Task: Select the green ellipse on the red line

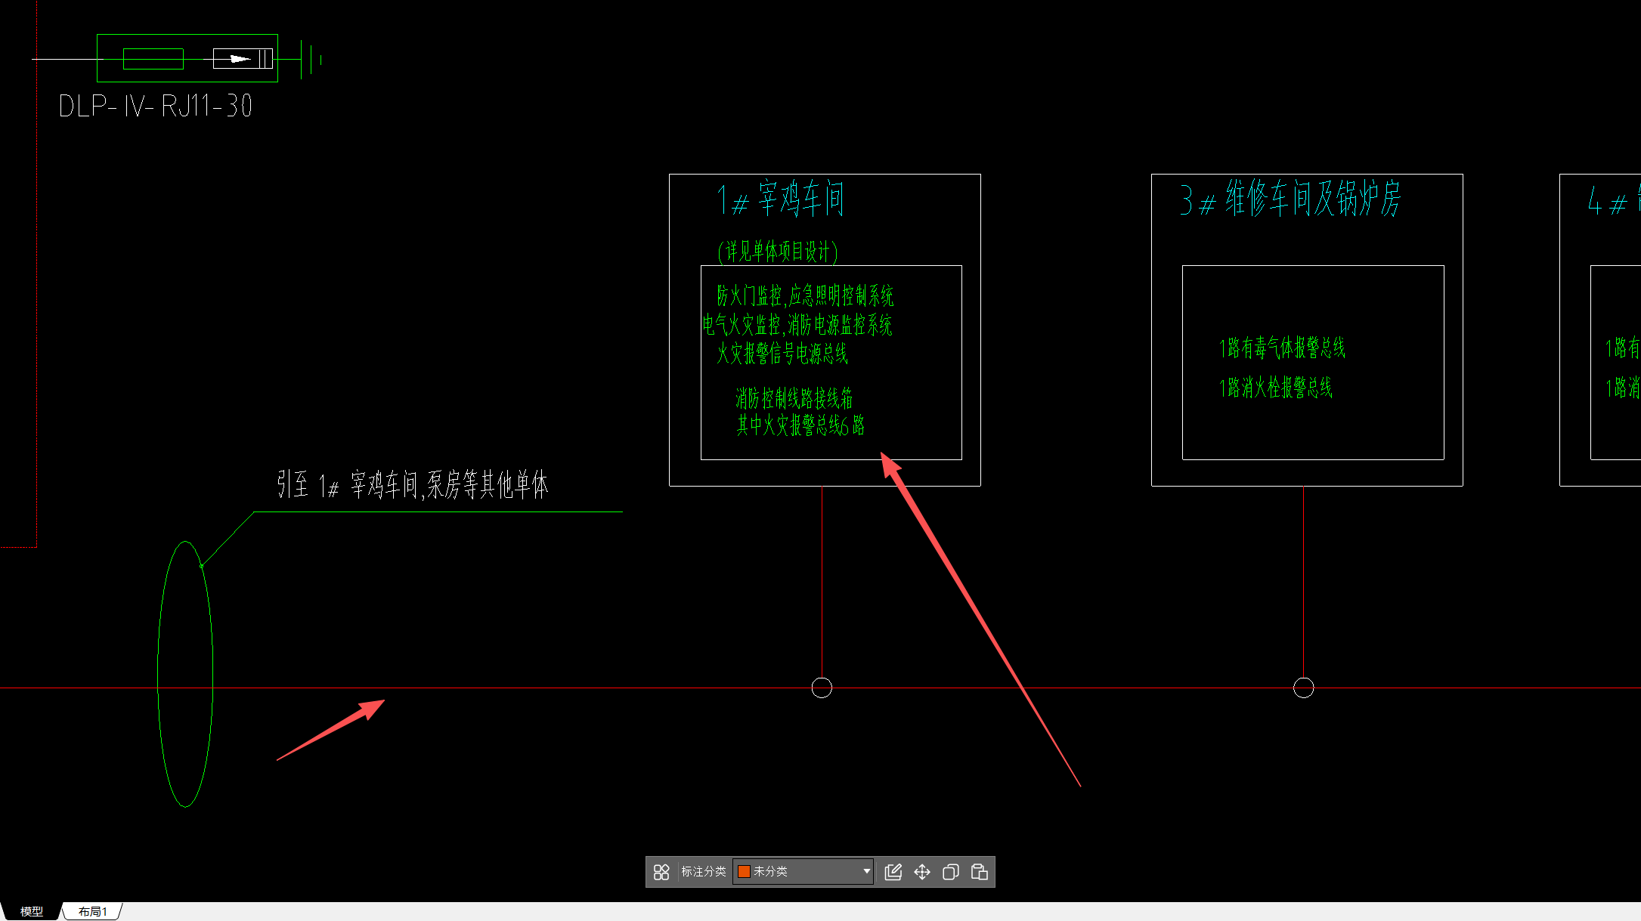Action: click(158, 665)
